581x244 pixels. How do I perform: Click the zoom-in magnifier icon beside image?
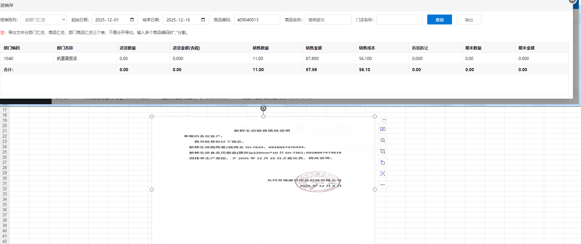coord(383,140)
